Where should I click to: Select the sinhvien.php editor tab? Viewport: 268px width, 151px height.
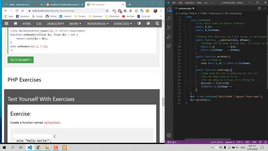pos(185,8)
